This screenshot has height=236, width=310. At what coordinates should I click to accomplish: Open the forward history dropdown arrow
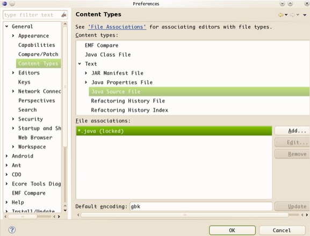point(298,15)
